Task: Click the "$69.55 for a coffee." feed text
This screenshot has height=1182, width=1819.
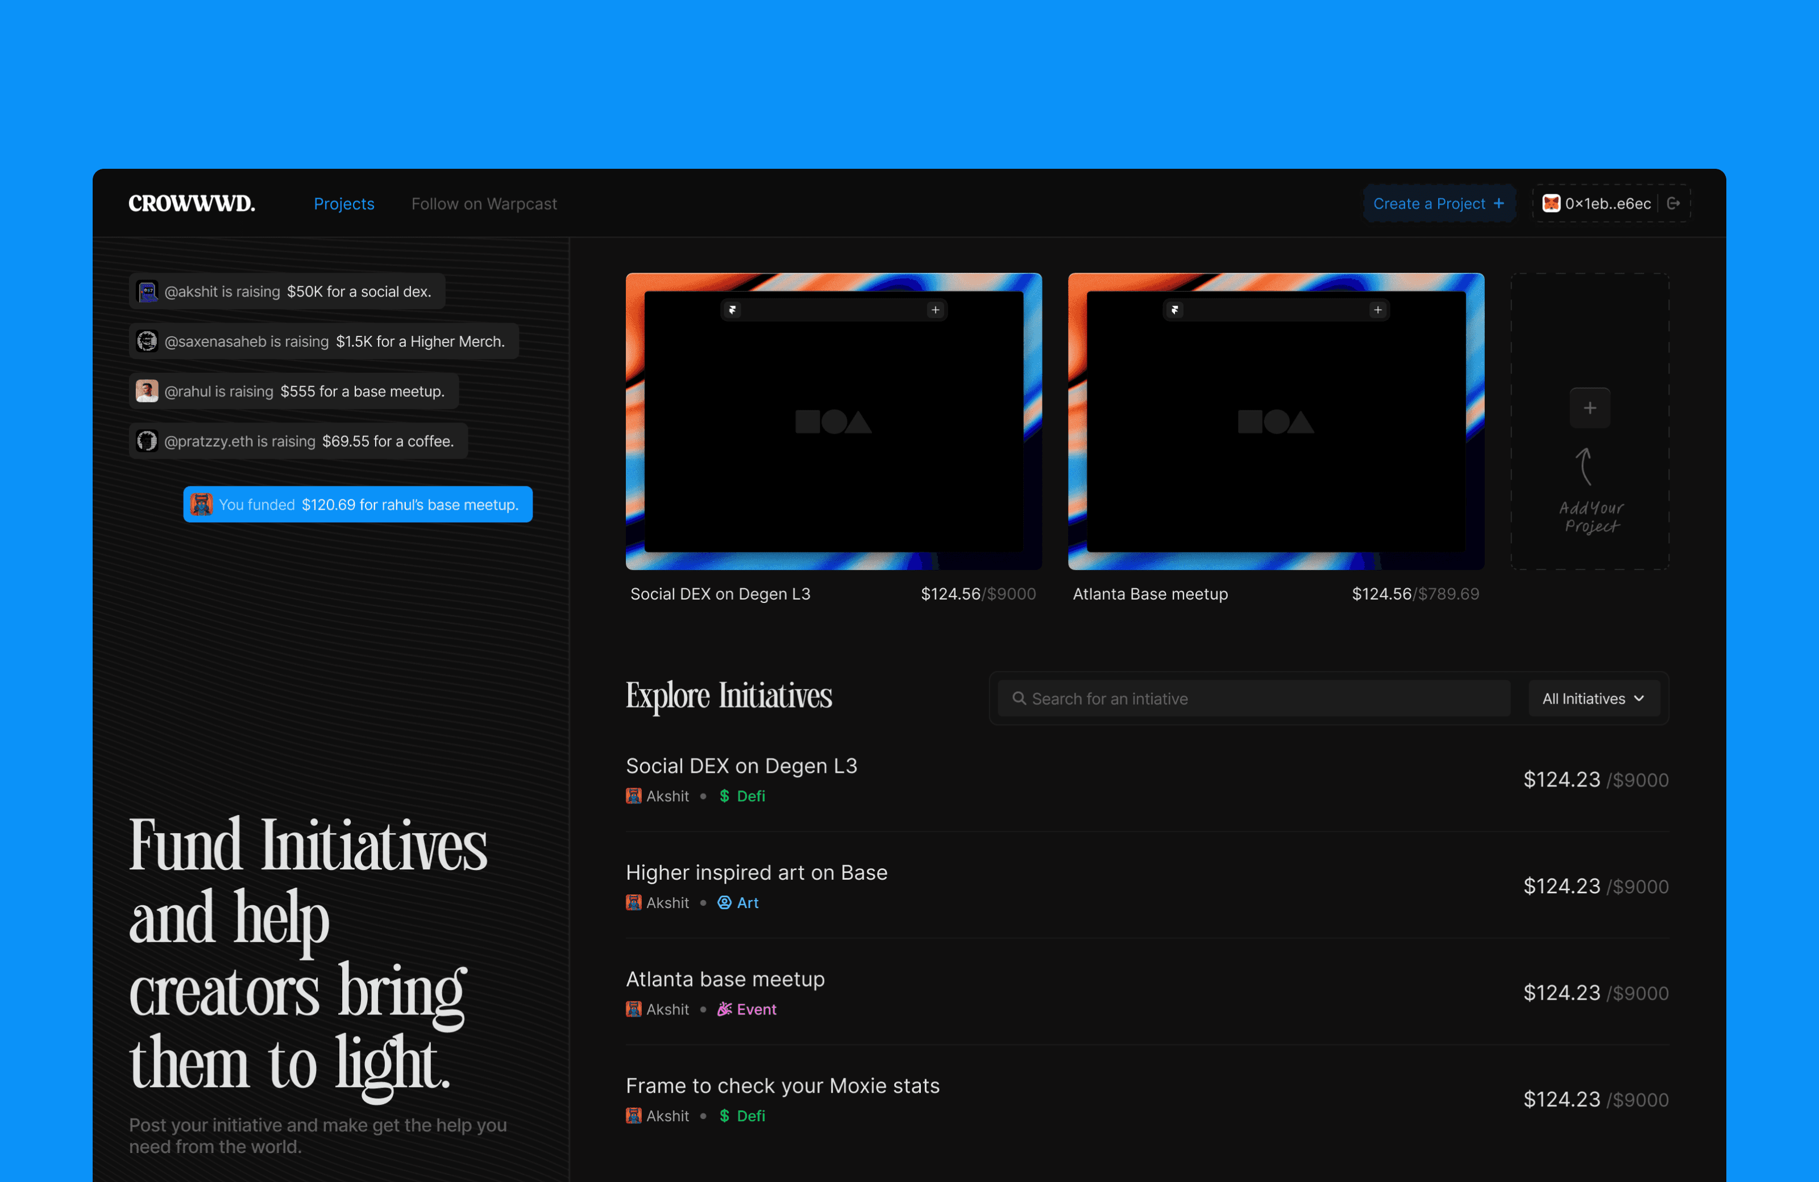Action: [x=388, y=441]
